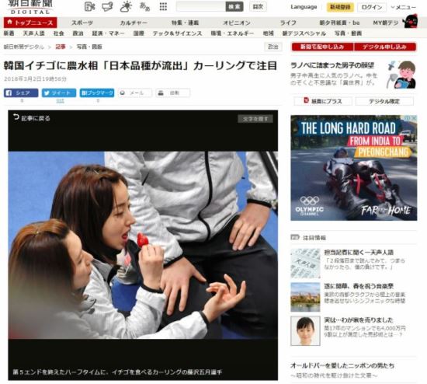This screenshot has height=384, width=427.
Task: Select the トップニュース tab
Action: [30, 23]
